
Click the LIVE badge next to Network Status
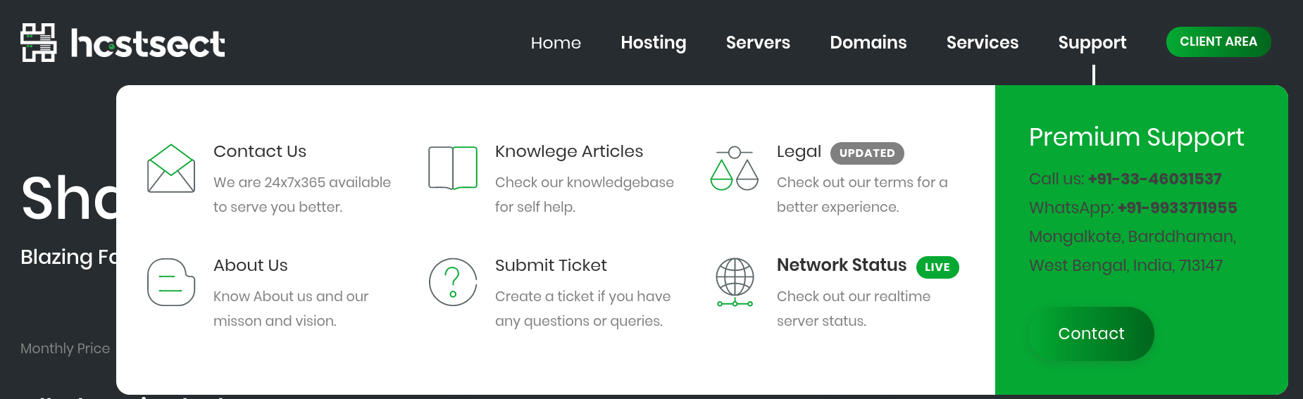pos(937,267)
